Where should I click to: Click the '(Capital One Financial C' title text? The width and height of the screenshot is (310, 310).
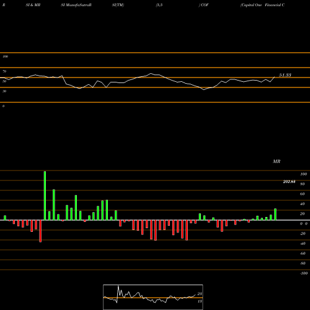(262, 5)
